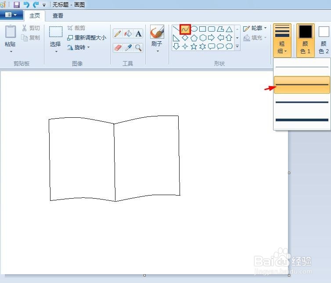331x283 pixels.
Task: Select the Right triangle shape
Action: coord(176,38)
